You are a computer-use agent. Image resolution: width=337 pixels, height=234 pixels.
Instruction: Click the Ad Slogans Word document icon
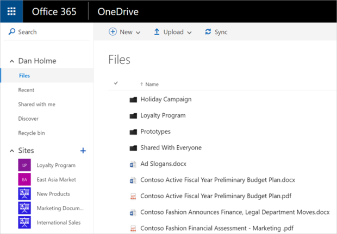pyautogui.click(x=133, y=164)
